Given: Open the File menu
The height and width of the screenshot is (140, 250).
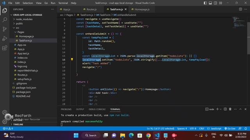Looking at the screenshot, I should point(10,3).
